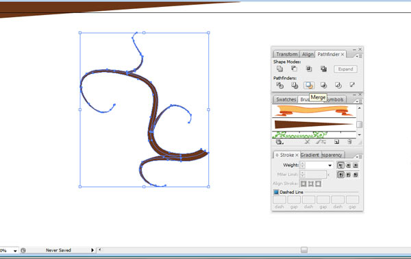Screen dimensions: 411x259
Task: Close the Stroke tab with its x
Action: click(x=297, y=155)
